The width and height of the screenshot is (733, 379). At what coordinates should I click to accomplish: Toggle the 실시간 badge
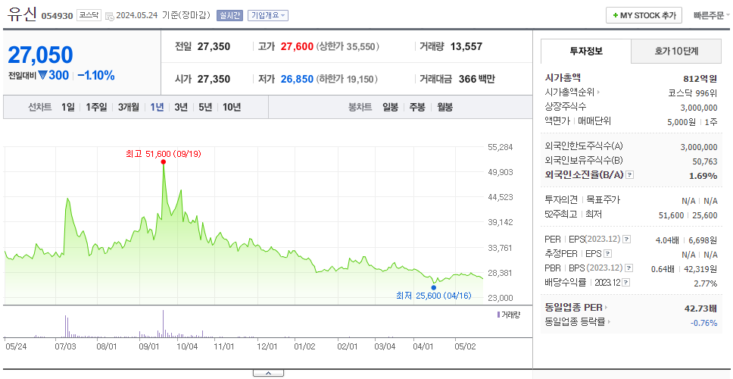(229, 15)
